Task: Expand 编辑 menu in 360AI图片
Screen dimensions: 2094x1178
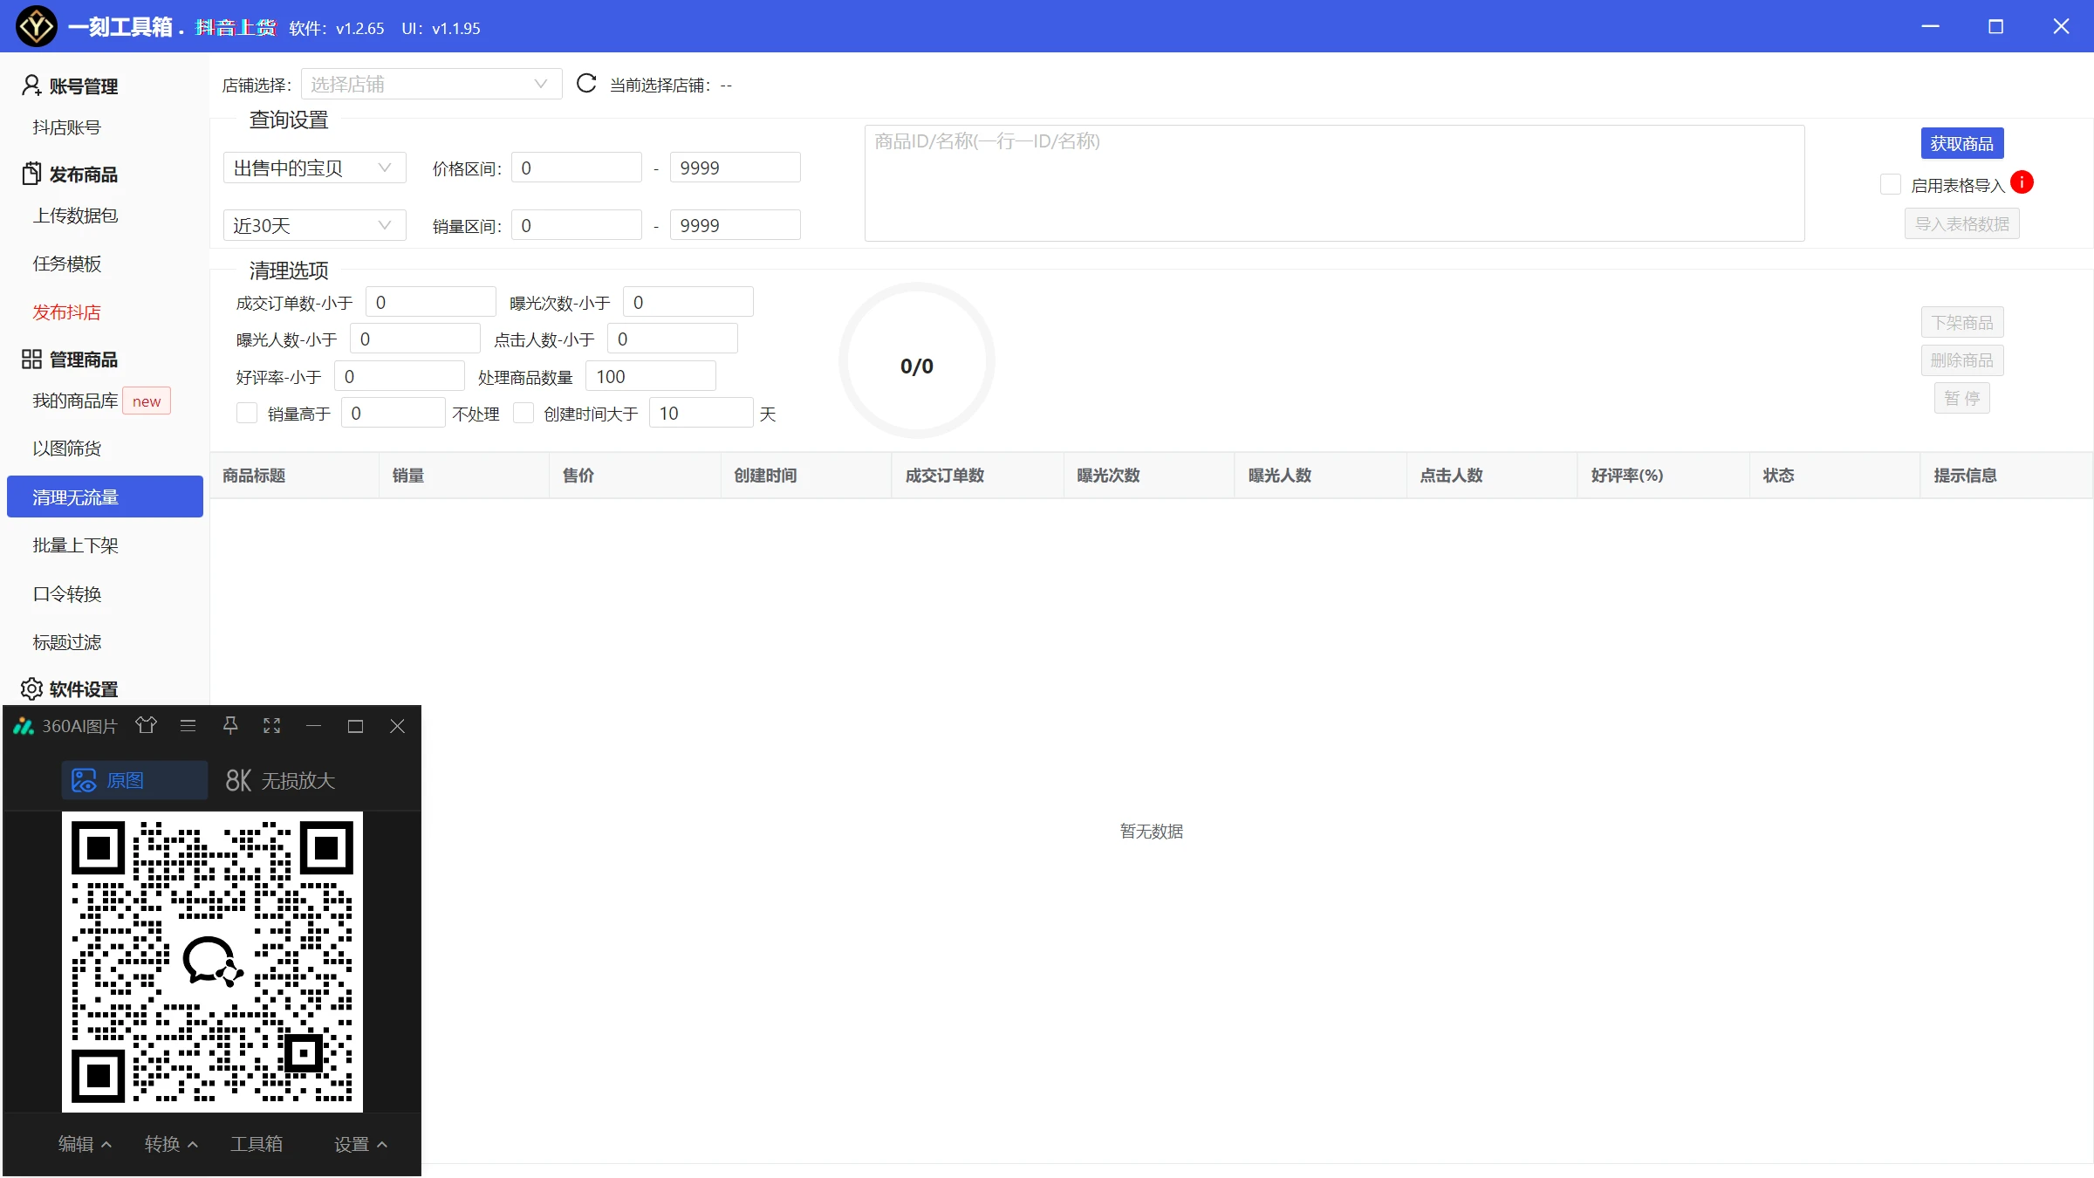Action: pos(85,1143)
